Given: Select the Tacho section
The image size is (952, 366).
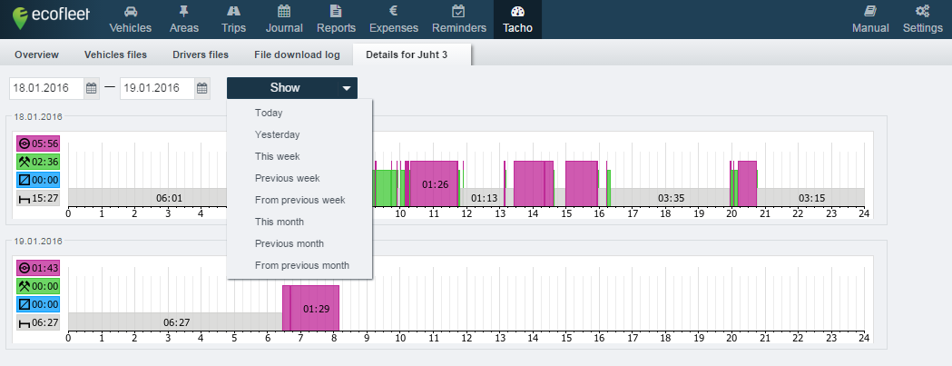Looking at the screenshot, I should 517,19.
